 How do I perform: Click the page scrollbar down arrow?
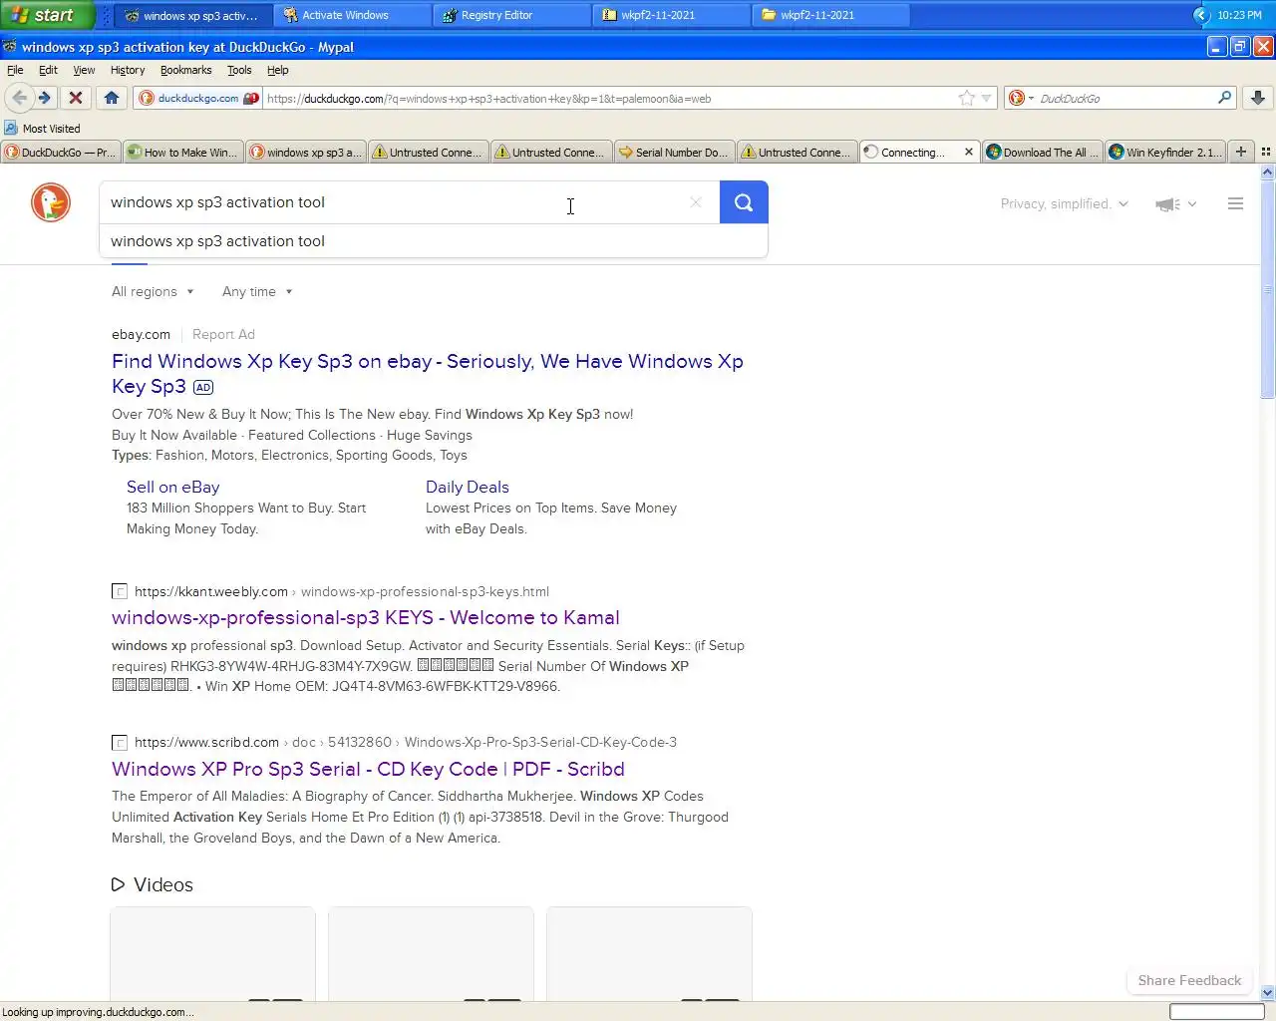(x=1268, y=993)
